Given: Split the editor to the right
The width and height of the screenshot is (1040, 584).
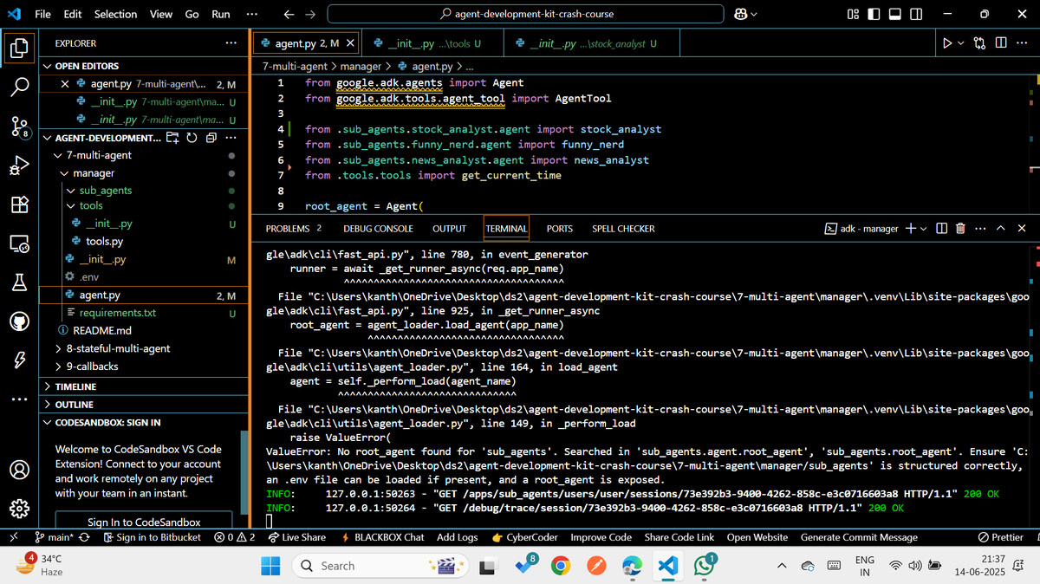Looking at the screenshot, I should 1001,43.
